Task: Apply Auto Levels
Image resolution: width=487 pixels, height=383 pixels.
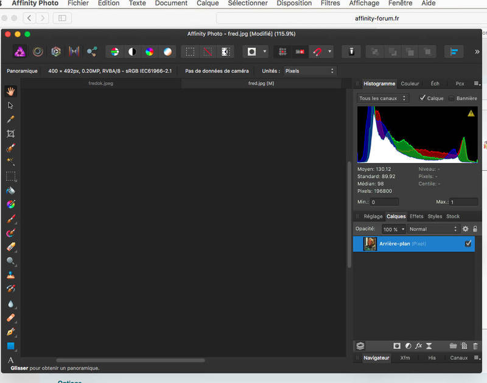Action: (115, 52)
